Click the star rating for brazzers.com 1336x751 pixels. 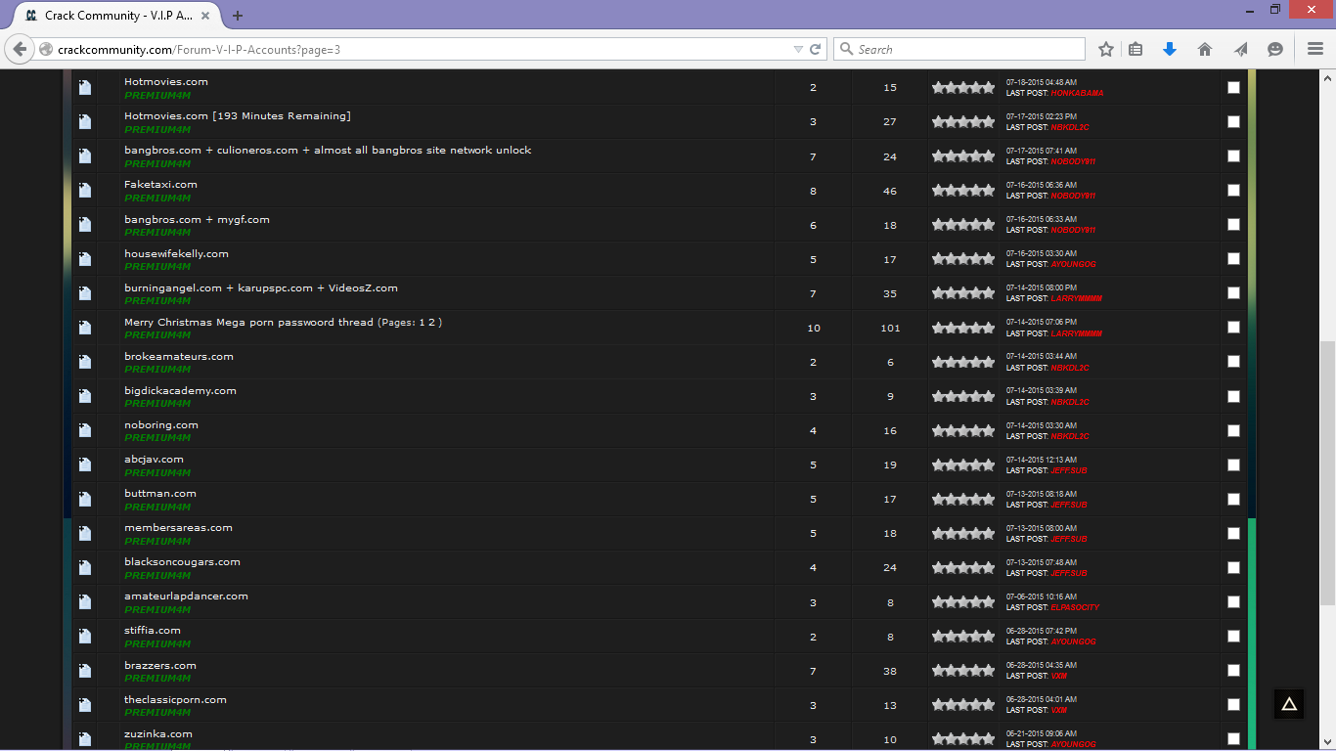point(962,671)
